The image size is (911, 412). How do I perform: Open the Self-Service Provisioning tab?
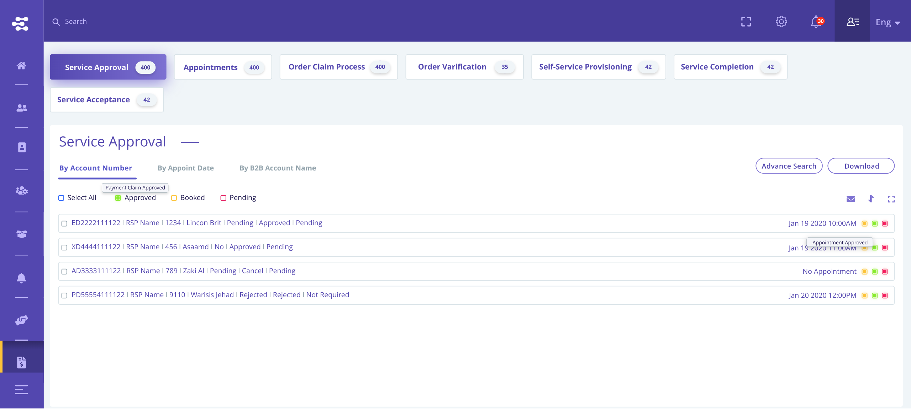point(599,67)
